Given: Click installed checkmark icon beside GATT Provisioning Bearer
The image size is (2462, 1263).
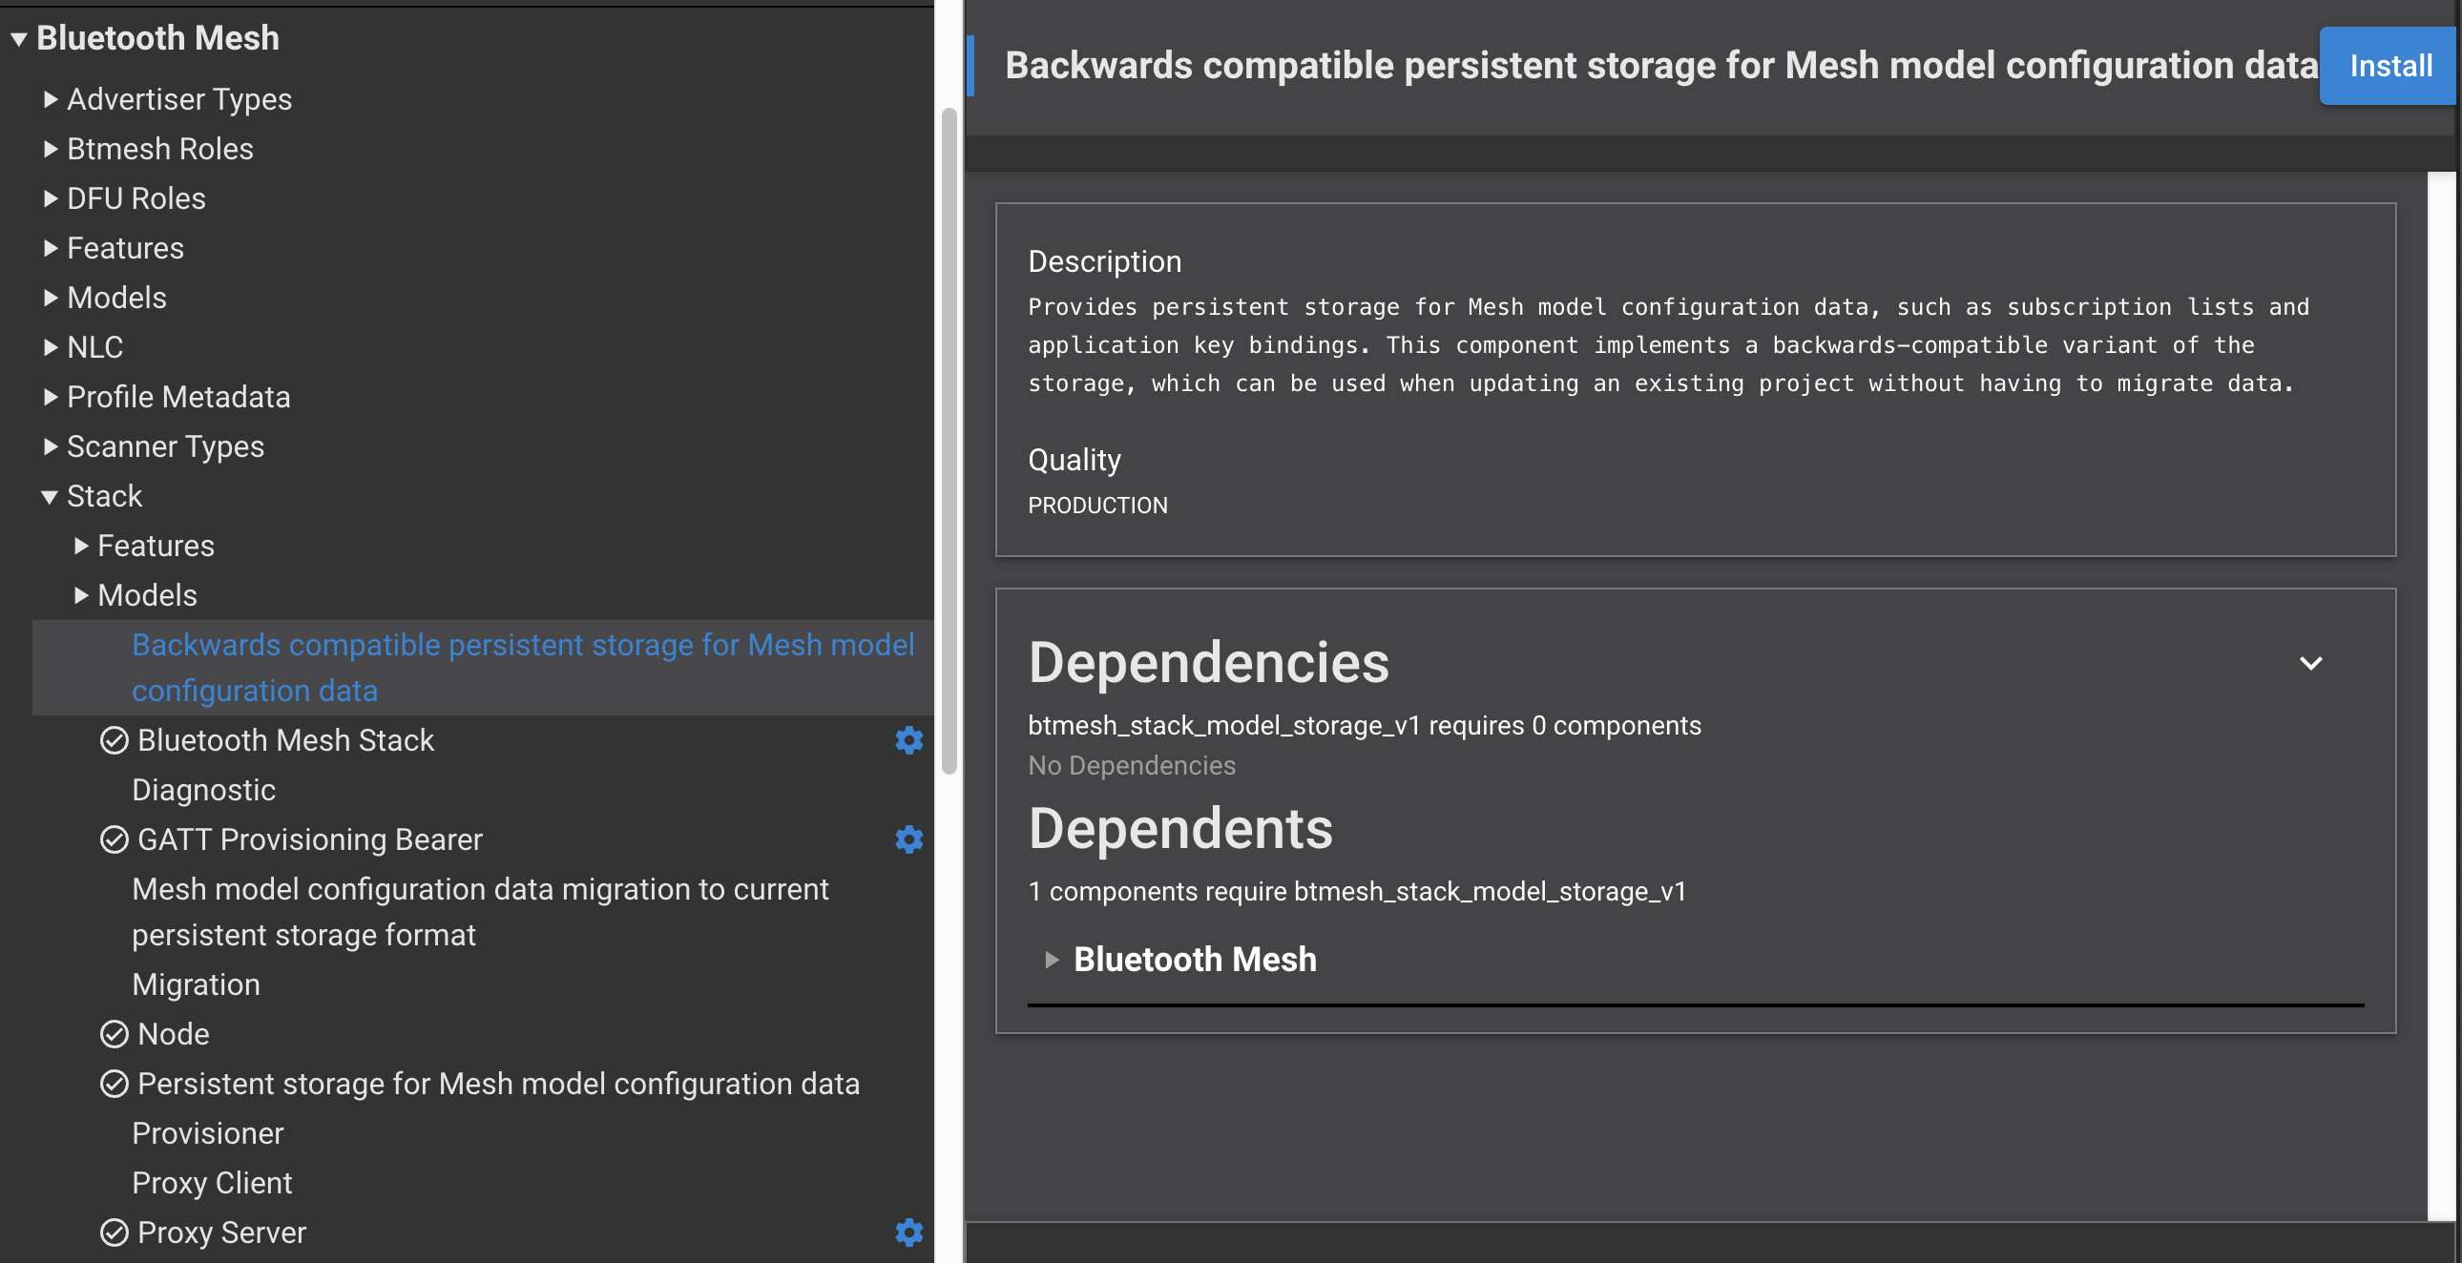Looking at the screenshot, I should tap(114, 839).
